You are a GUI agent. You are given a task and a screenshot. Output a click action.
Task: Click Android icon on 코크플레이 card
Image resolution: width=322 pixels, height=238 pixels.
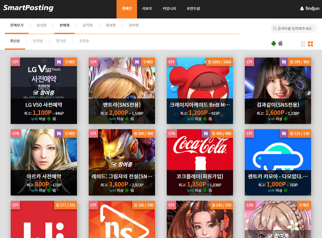[205, 190]
